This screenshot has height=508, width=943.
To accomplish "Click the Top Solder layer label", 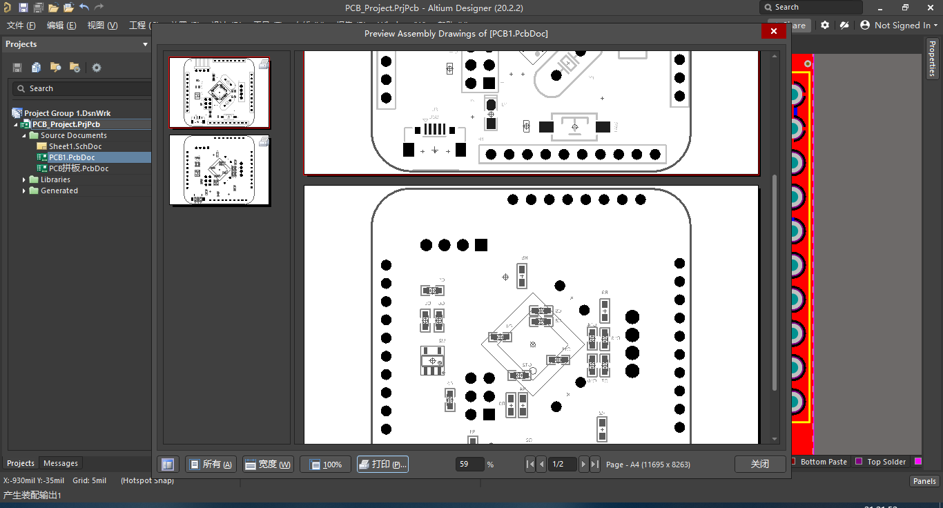I will (x=886, y=462).
